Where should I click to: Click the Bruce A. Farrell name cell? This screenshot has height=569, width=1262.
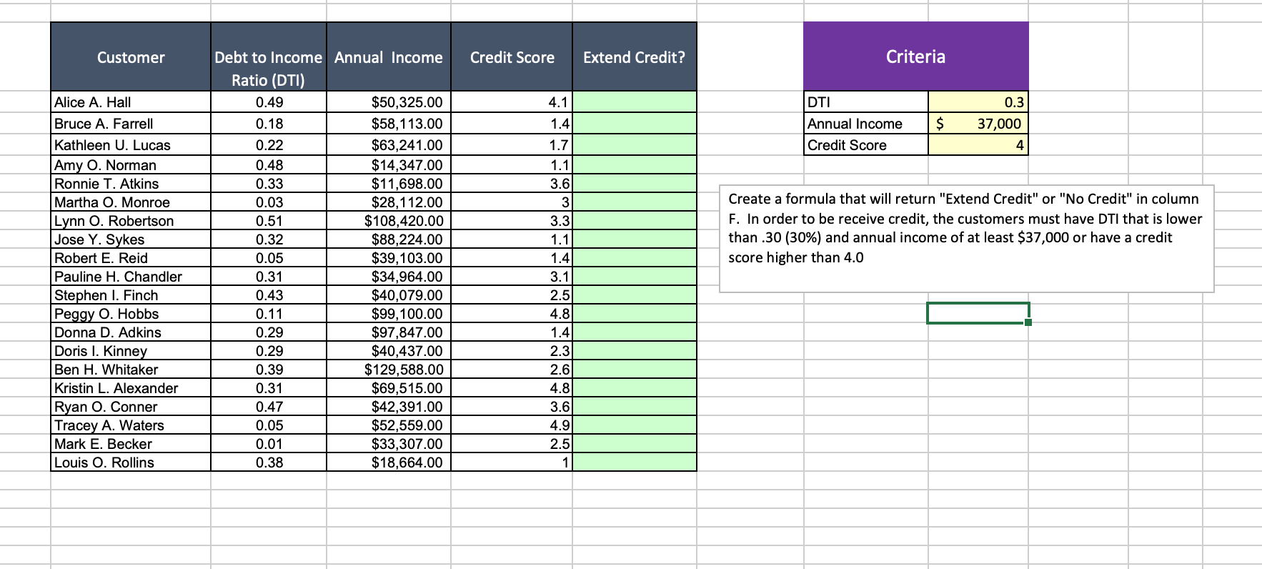click(131, 124)
